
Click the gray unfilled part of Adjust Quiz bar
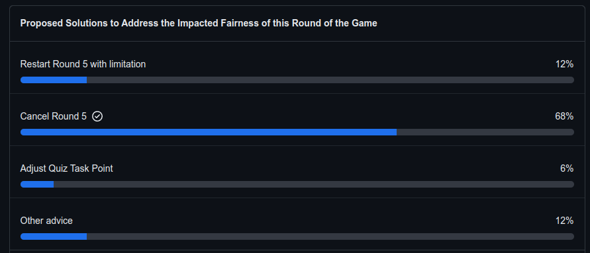click(314, 184)
